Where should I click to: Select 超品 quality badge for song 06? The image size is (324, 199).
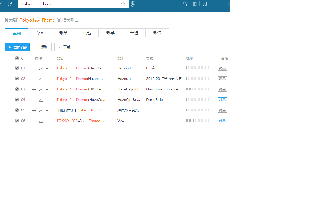[x=222, y=121]
